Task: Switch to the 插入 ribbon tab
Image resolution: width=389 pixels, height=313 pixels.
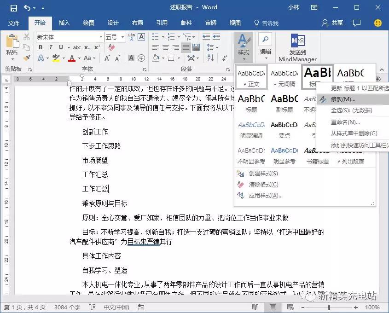Action: tap(64, 23)
